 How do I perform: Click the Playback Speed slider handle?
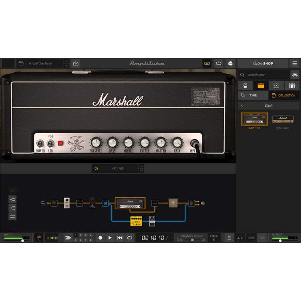click(192, 240)
